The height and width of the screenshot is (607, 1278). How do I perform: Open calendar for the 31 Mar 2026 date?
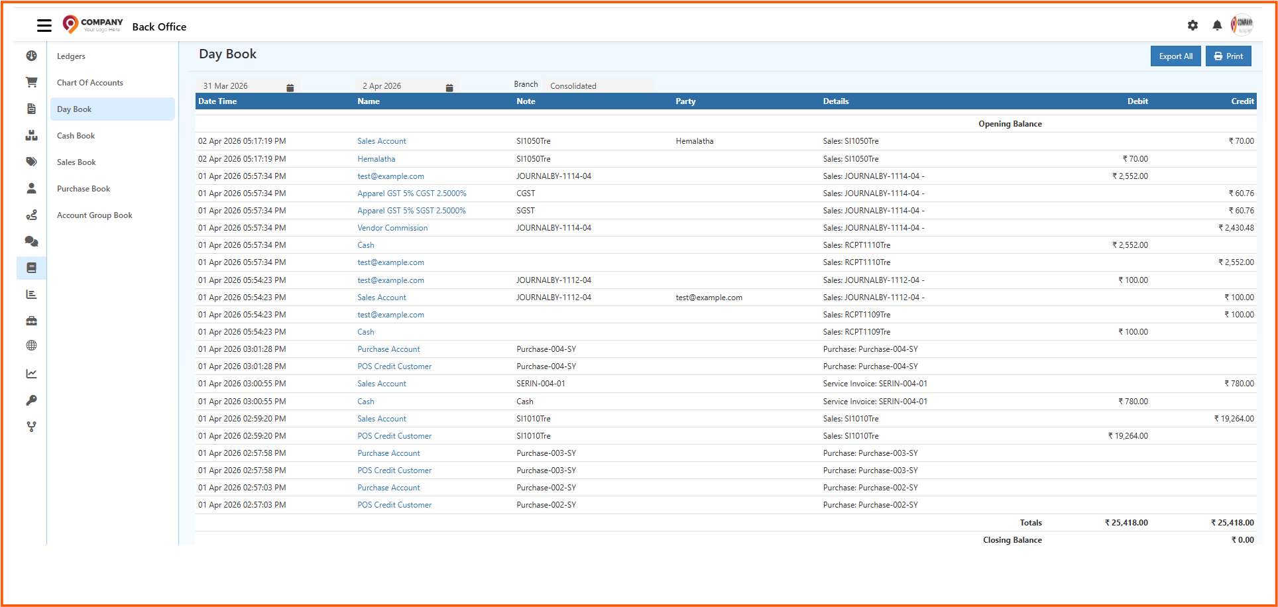click(x=290, y=87)
